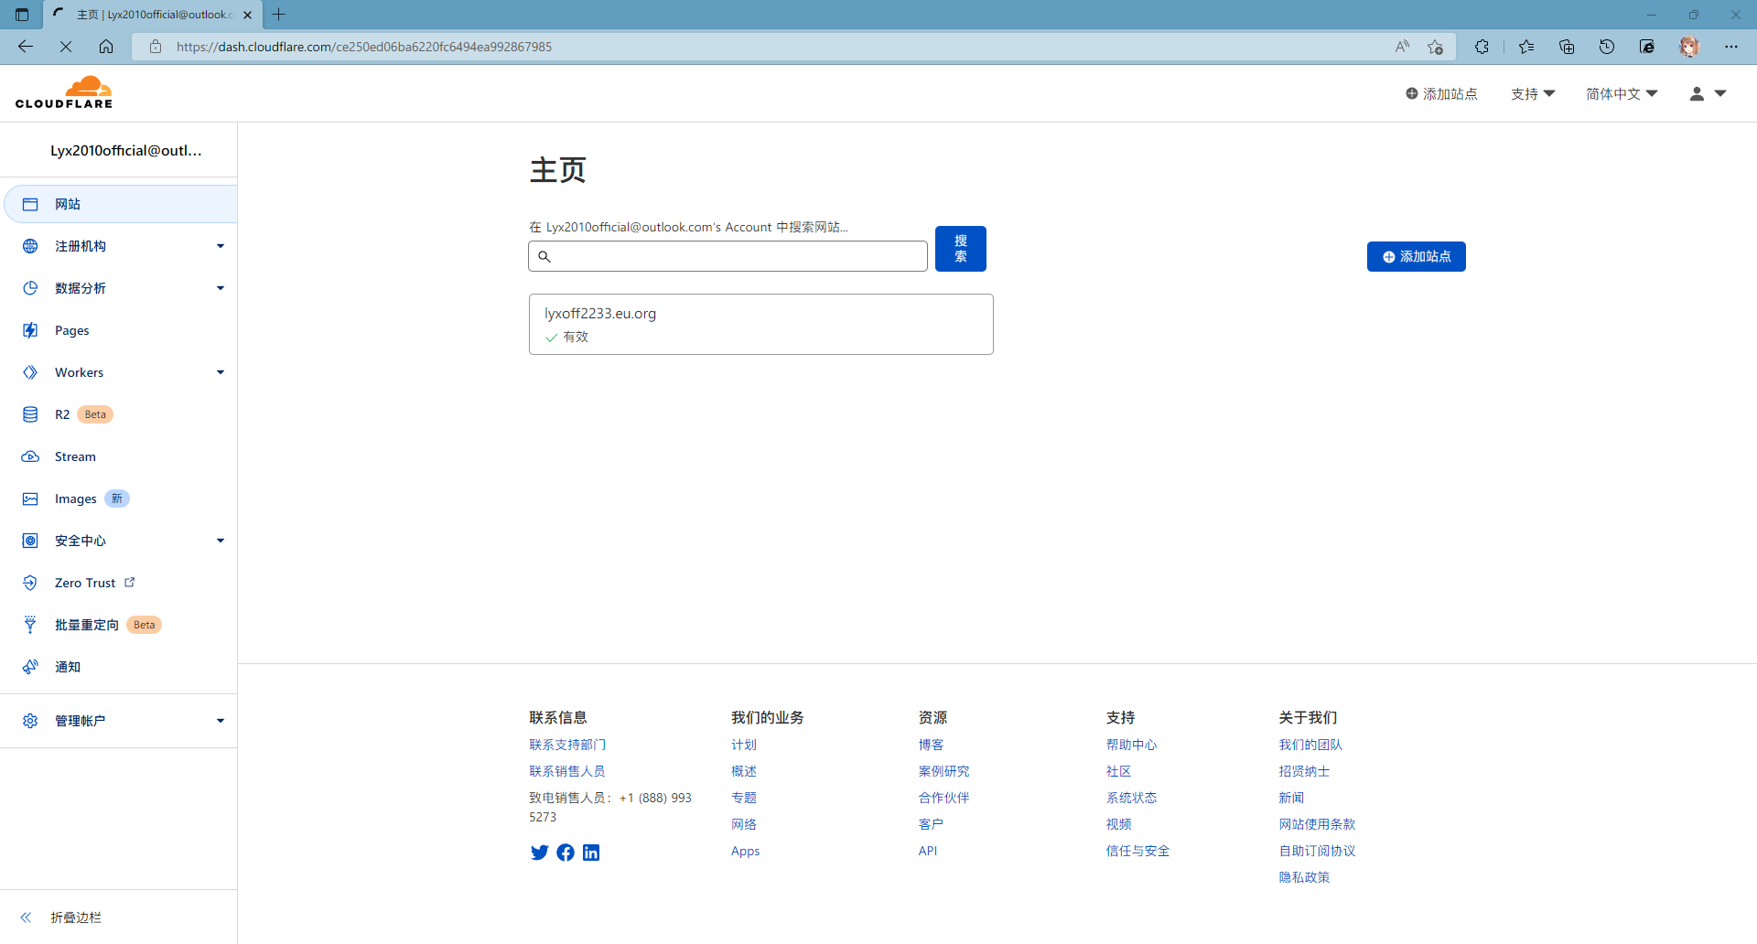Viewport: 1757px width, 944px height.
Task: Select R2 in the sidebar
Action: coord(62,414)
